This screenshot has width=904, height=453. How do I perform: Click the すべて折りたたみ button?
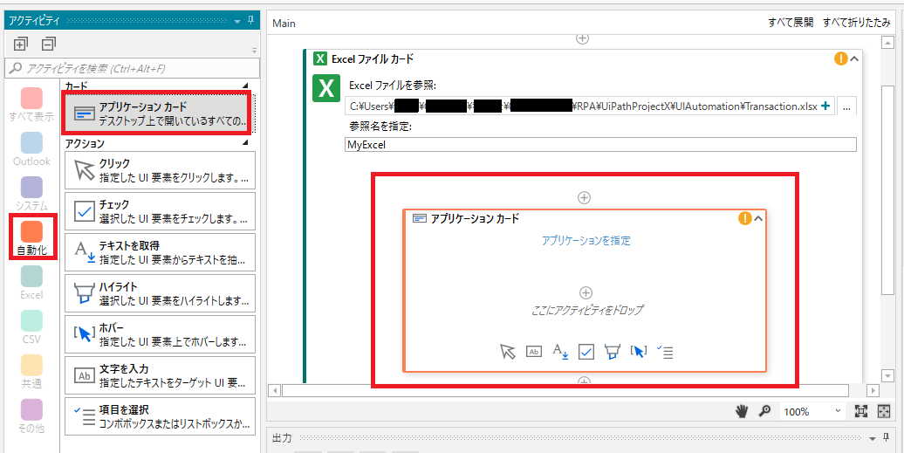click(856, 24)
